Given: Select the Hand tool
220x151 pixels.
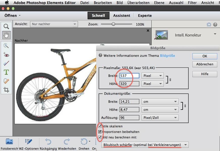Looking at the screenshot, I should pos(7,35).
